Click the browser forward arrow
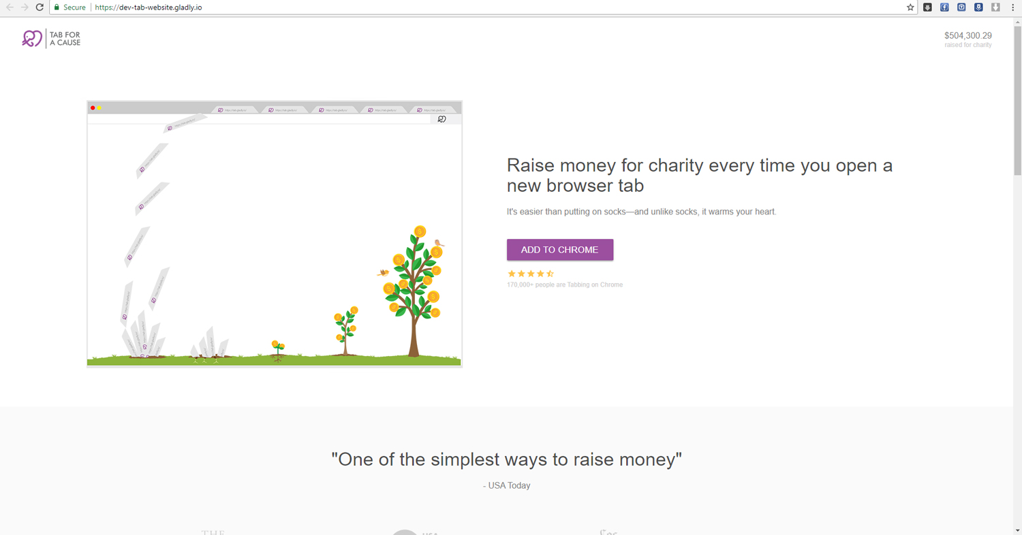Viewport: 1022px width, 535px height. pyautogui.click(x=25, y=7)
